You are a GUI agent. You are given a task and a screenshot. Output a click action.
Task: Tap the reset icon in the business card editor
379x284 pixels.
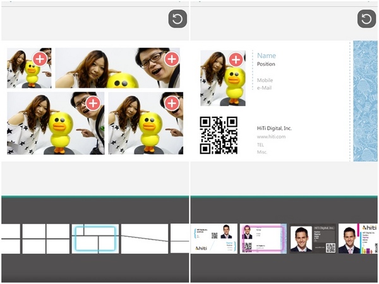[366, 19]
